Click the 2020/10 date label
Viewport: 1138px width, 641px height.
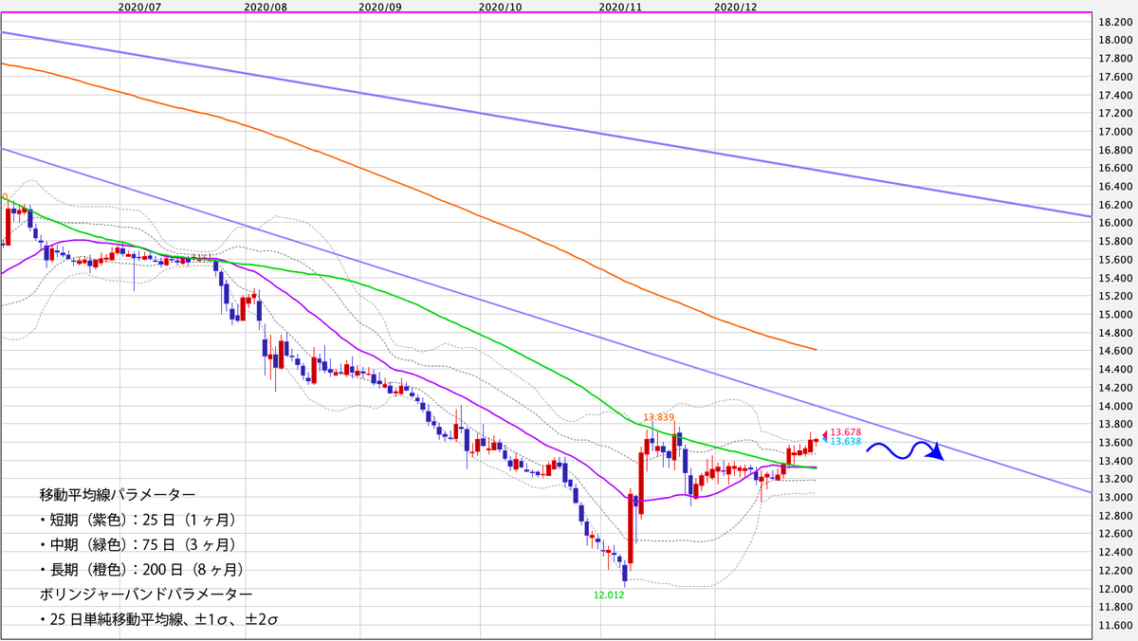(x=503, y=6)
